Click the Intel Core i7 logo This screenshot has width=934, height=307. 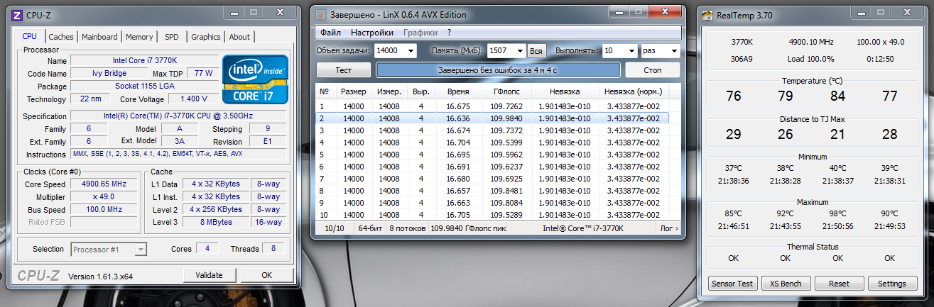click(255, 79)
